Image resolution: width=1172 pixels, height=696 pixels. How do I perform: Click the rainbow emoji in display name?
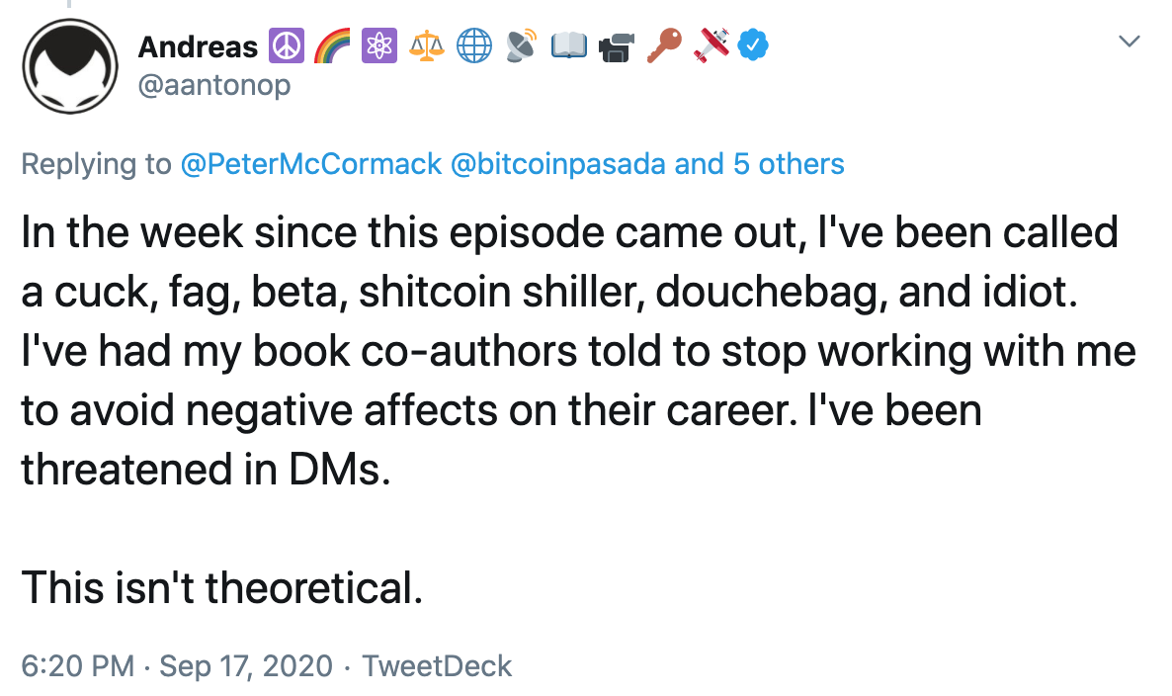coord(332,45)
